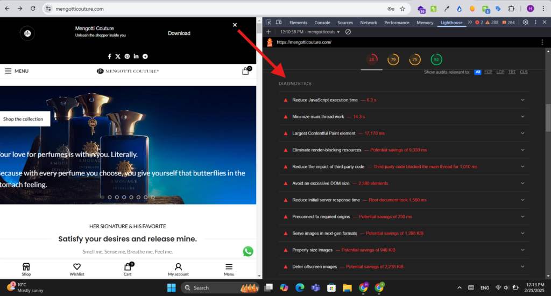Image resolution: width=551 pixels, height=296 pixels.
Task: Expand Avoid an excessive DOM size audit
Action: (404, 183)
